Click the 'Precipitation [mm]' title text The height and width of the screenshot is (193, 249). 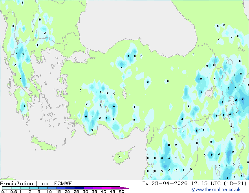26,184
